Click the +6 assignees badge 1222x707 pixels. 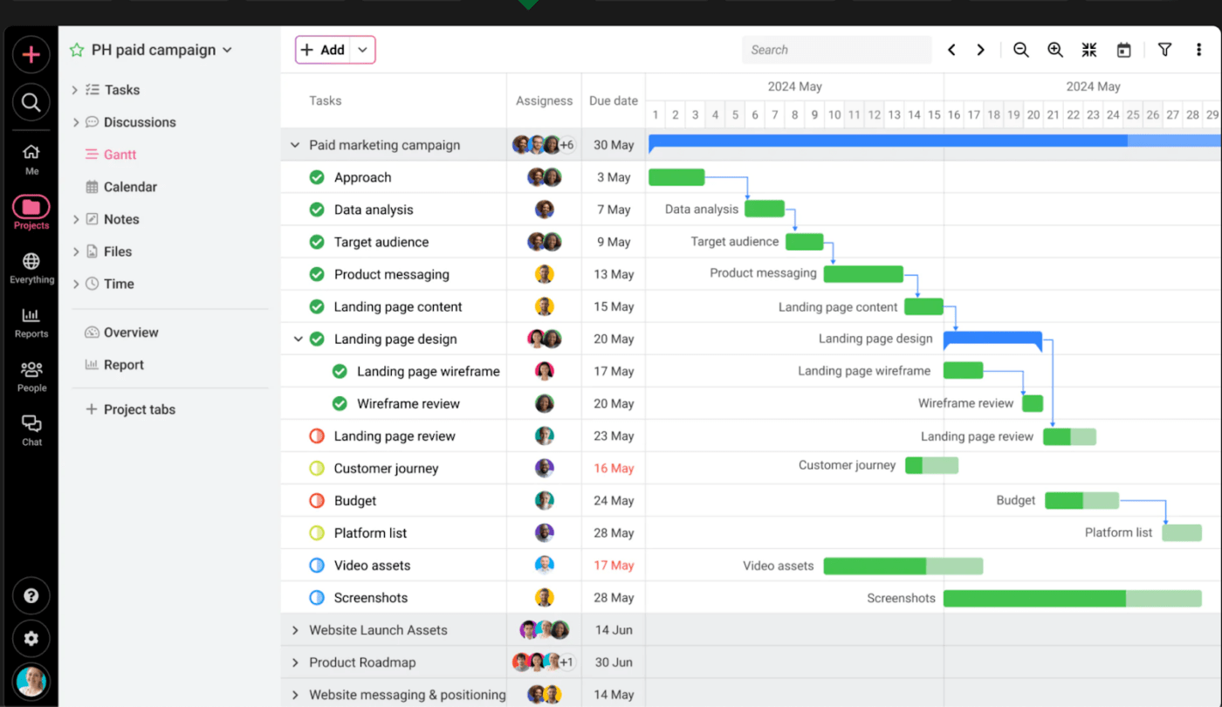(567, 145)
